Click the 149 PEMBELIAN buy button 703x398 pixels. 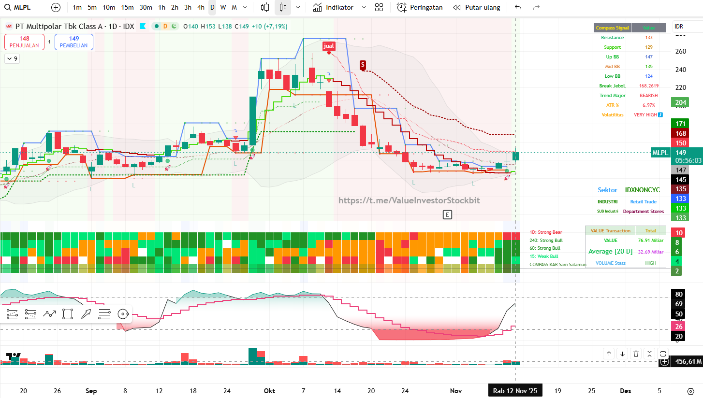[74, 42]
